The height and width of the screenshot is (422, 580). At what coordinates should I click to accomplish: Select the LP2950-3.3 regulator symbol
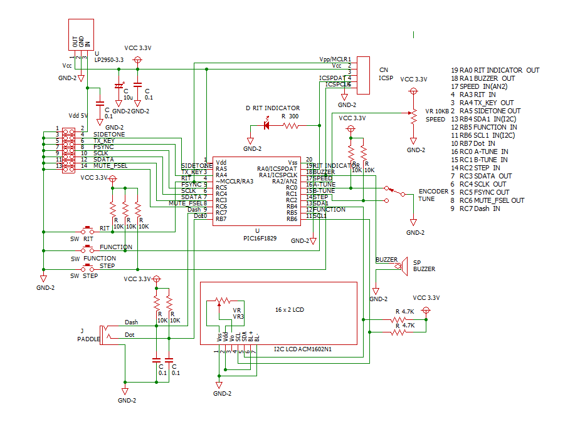(81, 34)
